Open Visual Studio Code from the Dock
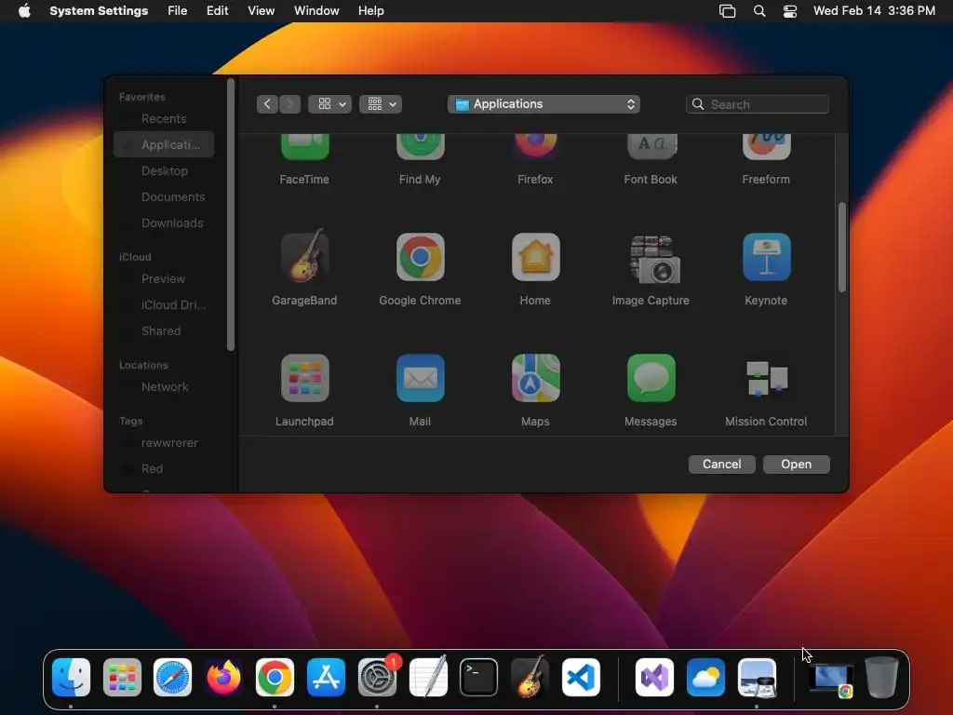This screenshot has height=715, width=953. [581, 677]
